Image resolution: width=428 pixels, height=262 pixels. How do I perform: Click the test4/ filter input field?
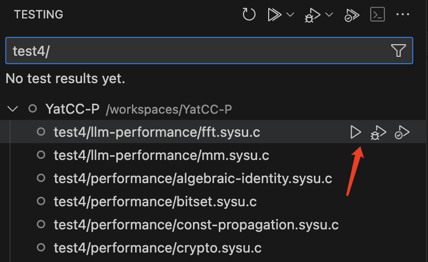195,51
